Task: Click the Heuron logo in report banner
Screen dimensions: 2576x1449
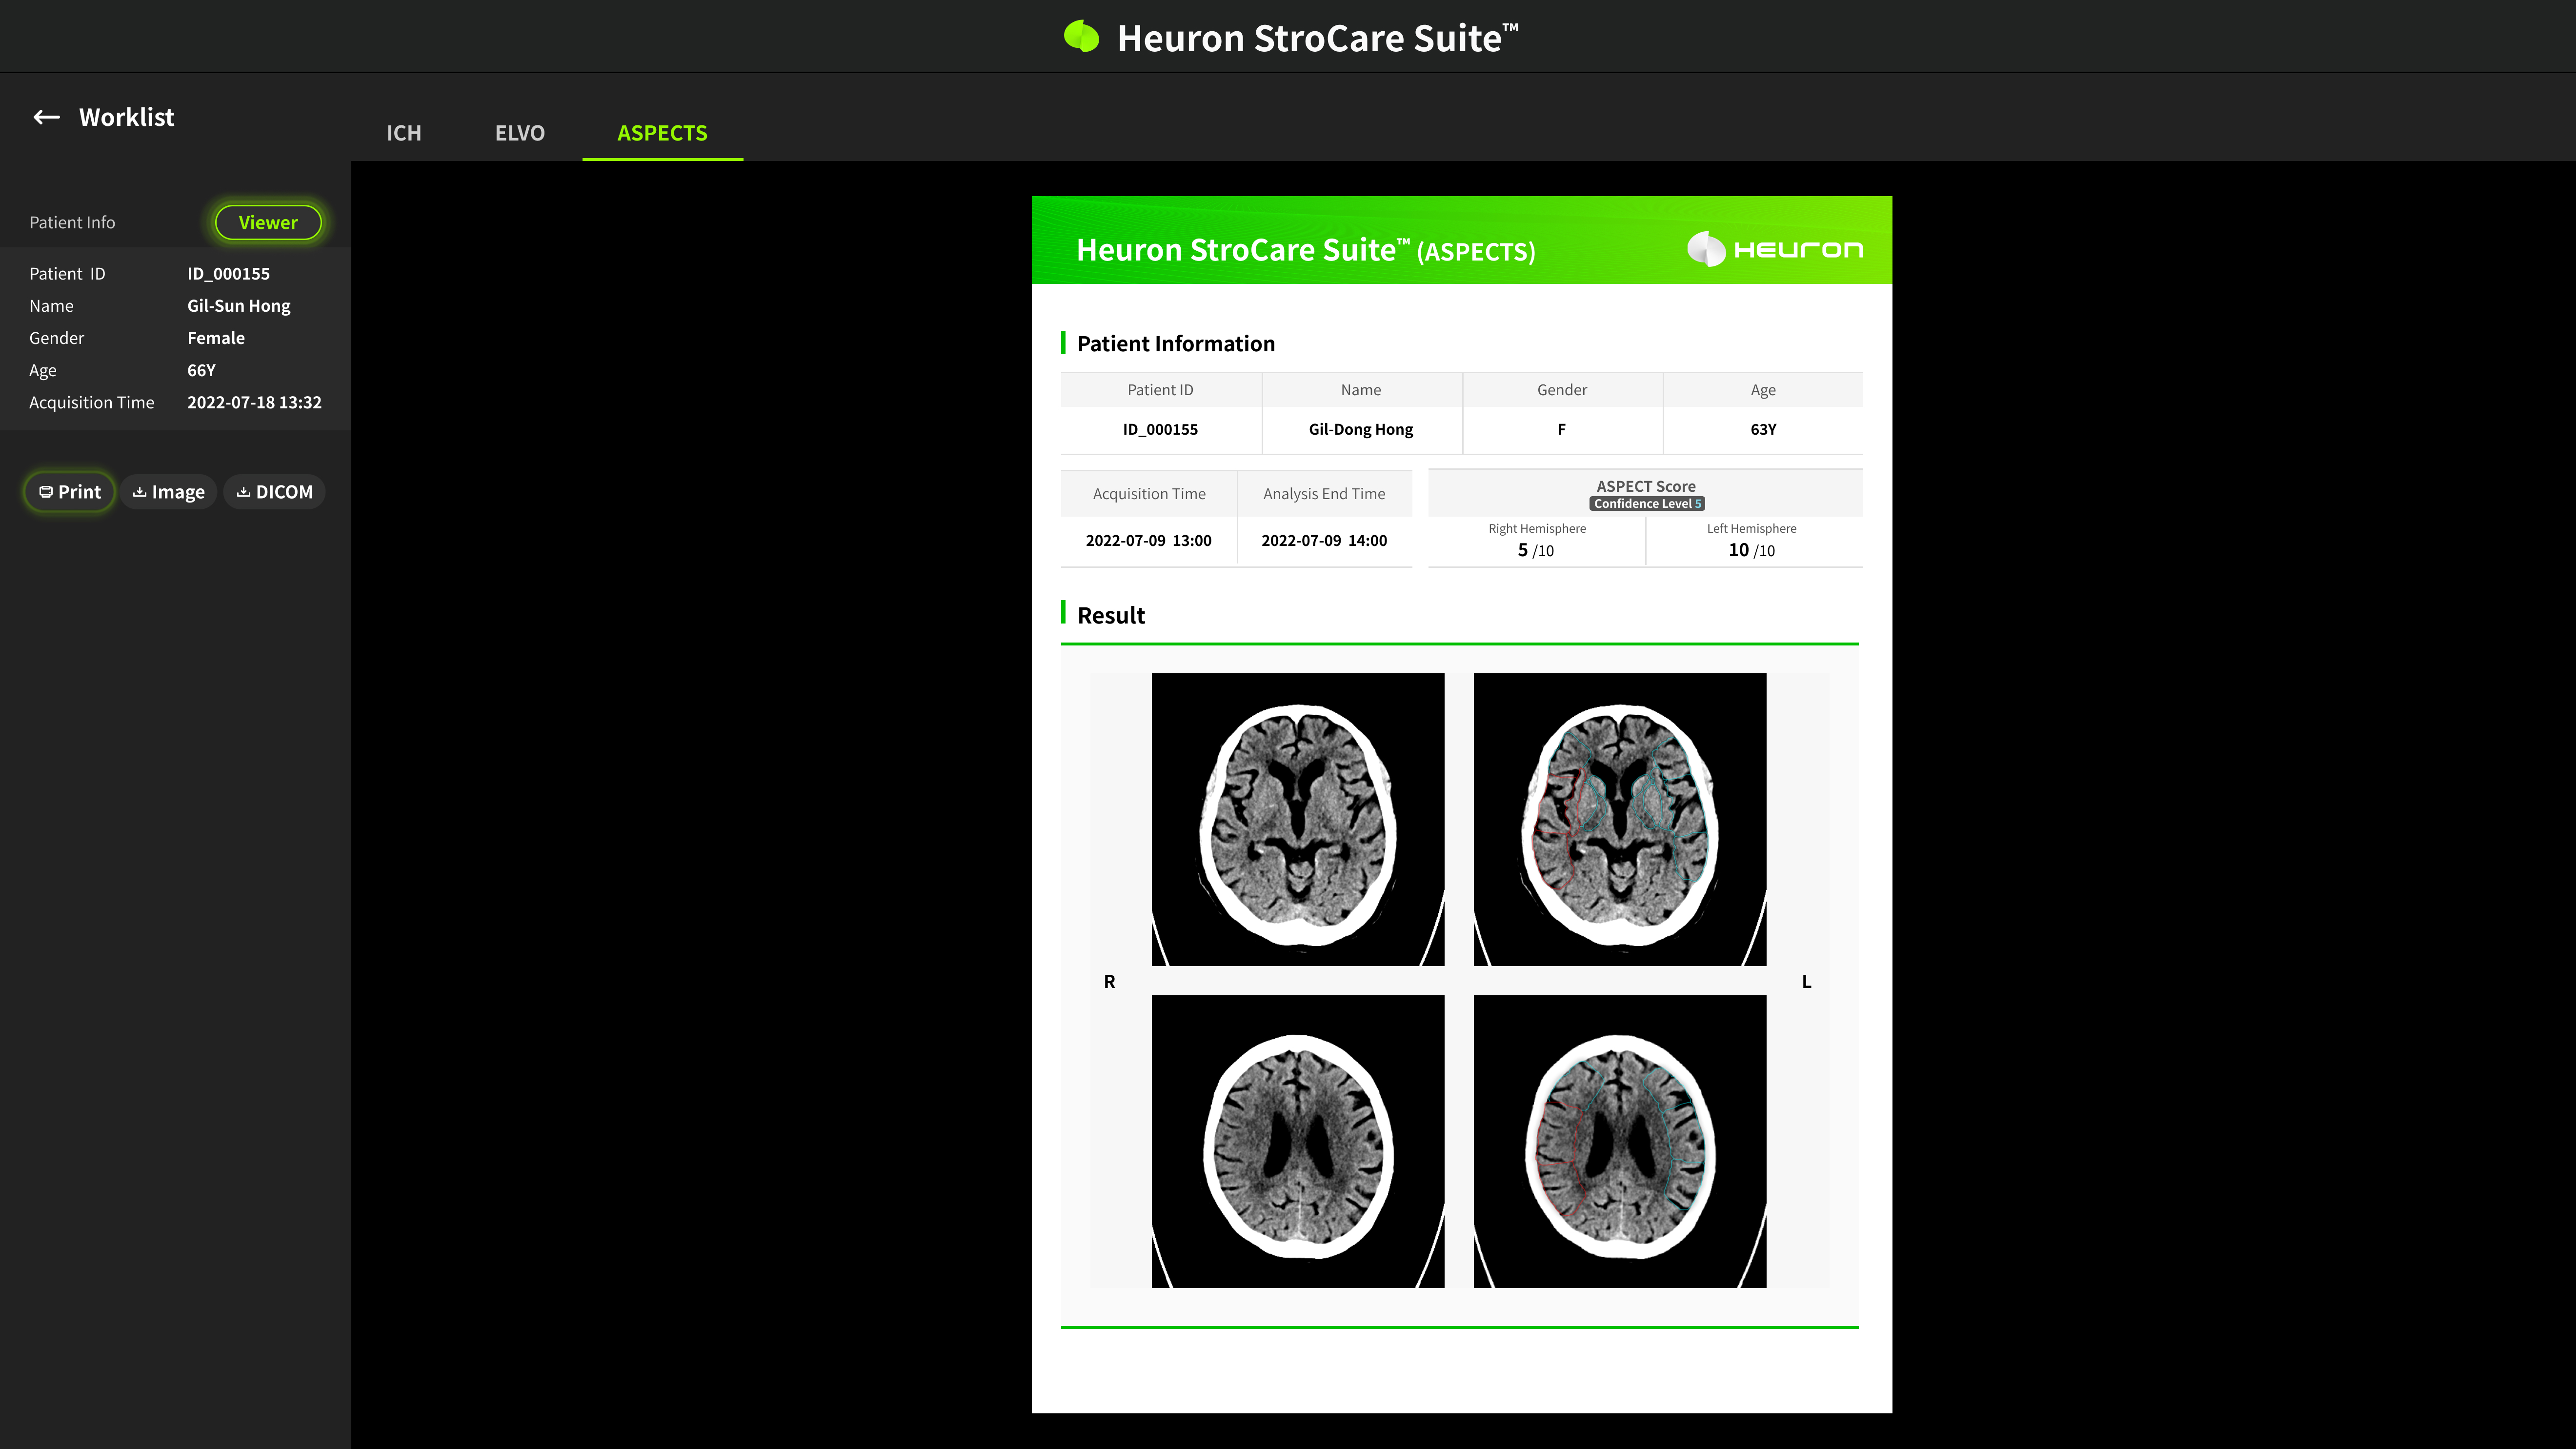Action: pyautogui.click(x=1775, y=249)
